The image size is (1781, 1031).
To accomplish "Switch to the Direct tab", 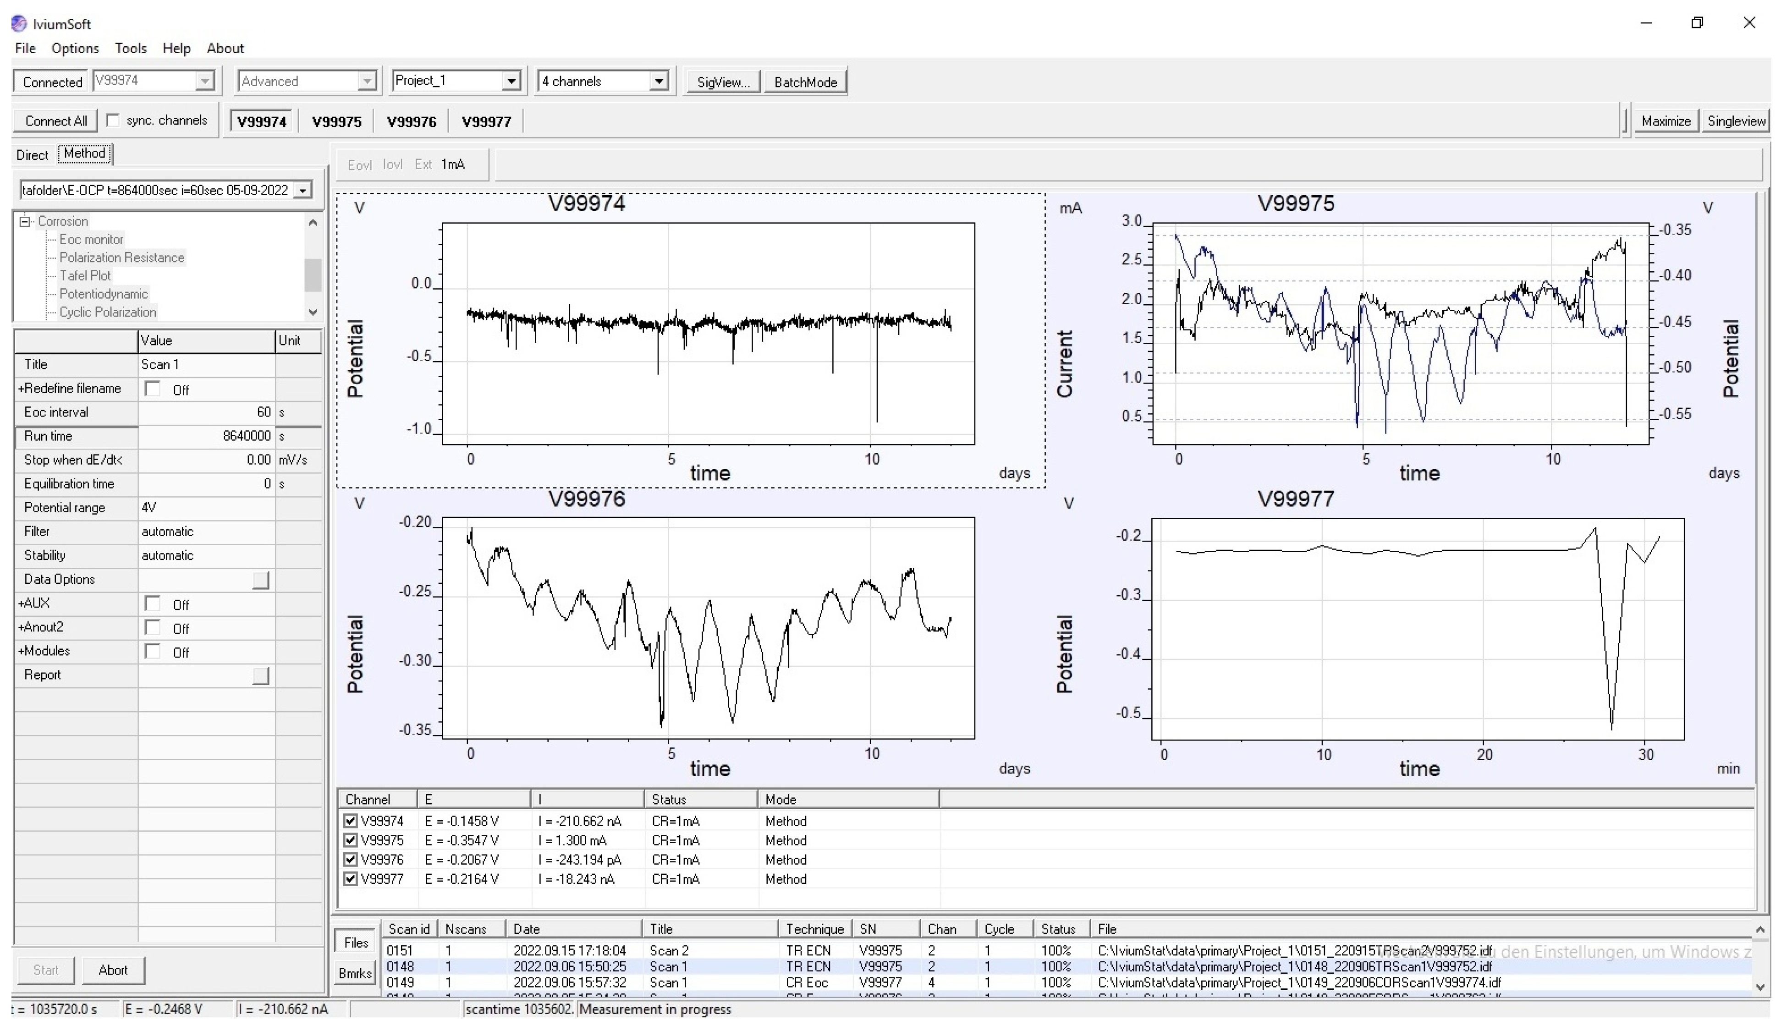I will click(x=32, y=155).
